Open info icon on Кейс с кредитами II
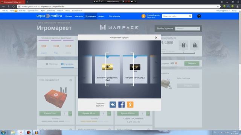241x135 pixels. tap(70, 80)
